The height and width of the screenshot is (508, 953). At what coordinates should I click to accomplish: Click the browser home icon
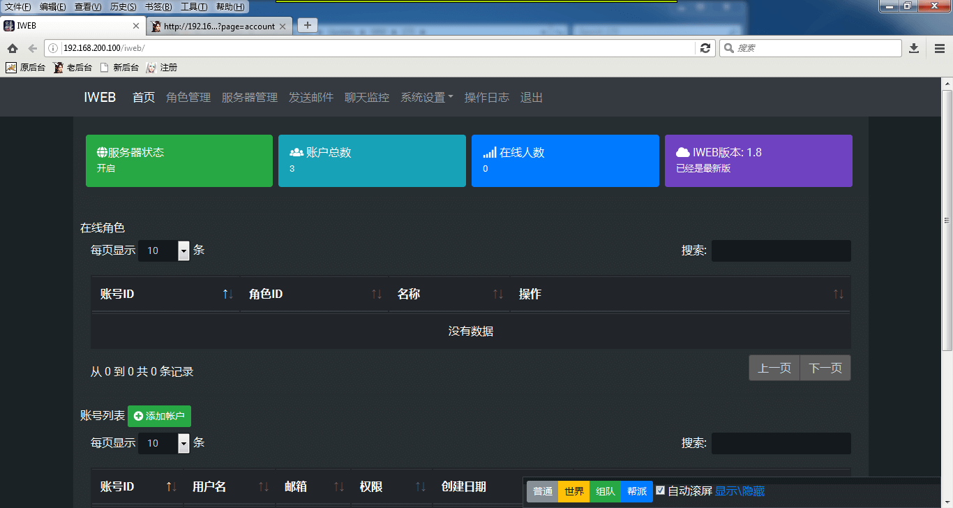click(x=12, y=48)
